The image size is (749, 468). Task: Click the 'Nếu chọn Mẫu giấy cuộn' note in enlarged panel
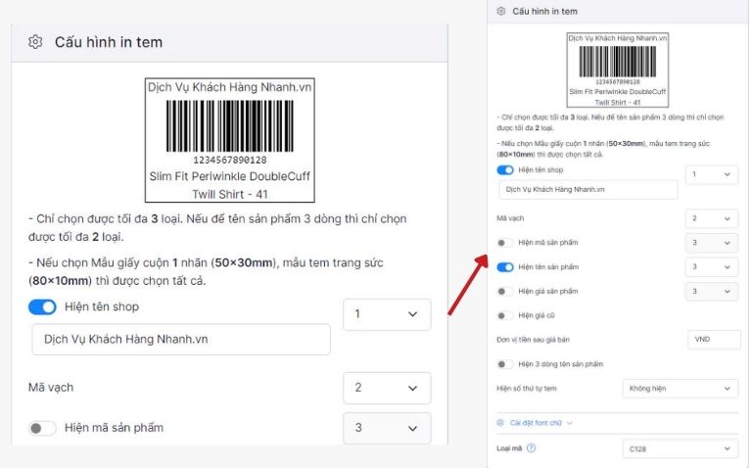(206, 271)
